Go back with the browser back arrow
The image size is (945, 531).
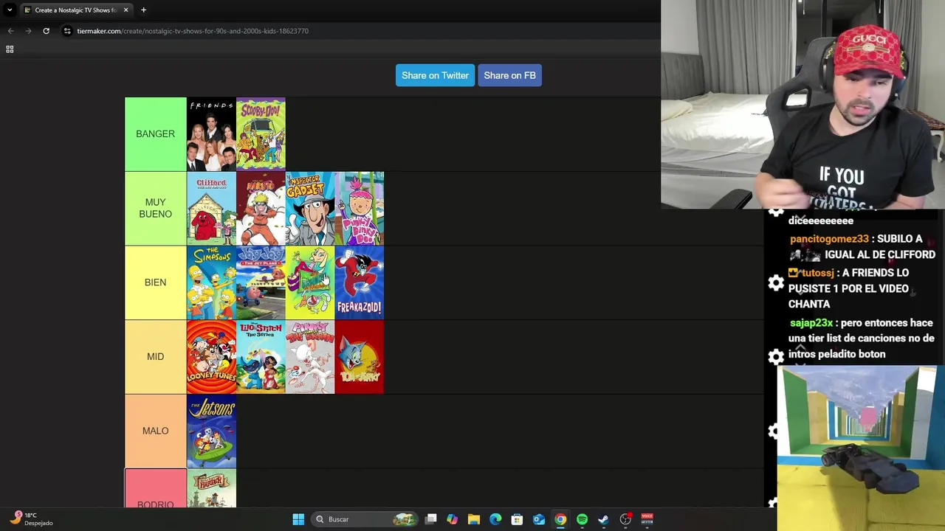10,31
